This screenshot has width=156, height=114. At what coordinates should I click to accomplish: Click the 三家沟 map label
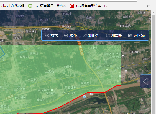(50, 72)
